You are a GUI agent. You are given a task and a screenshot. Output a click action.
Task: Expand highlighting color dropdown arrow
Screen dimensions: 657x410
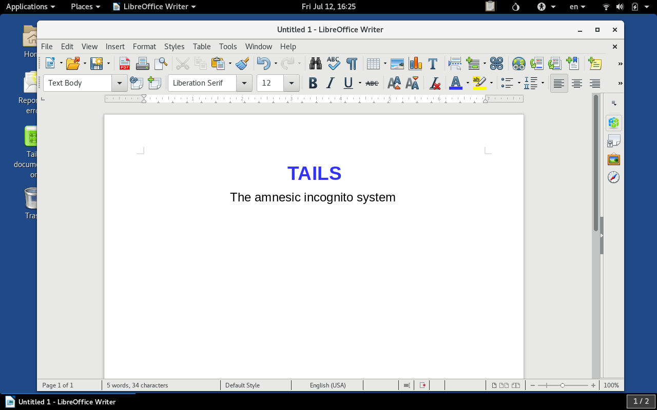[x=491, y=83]
